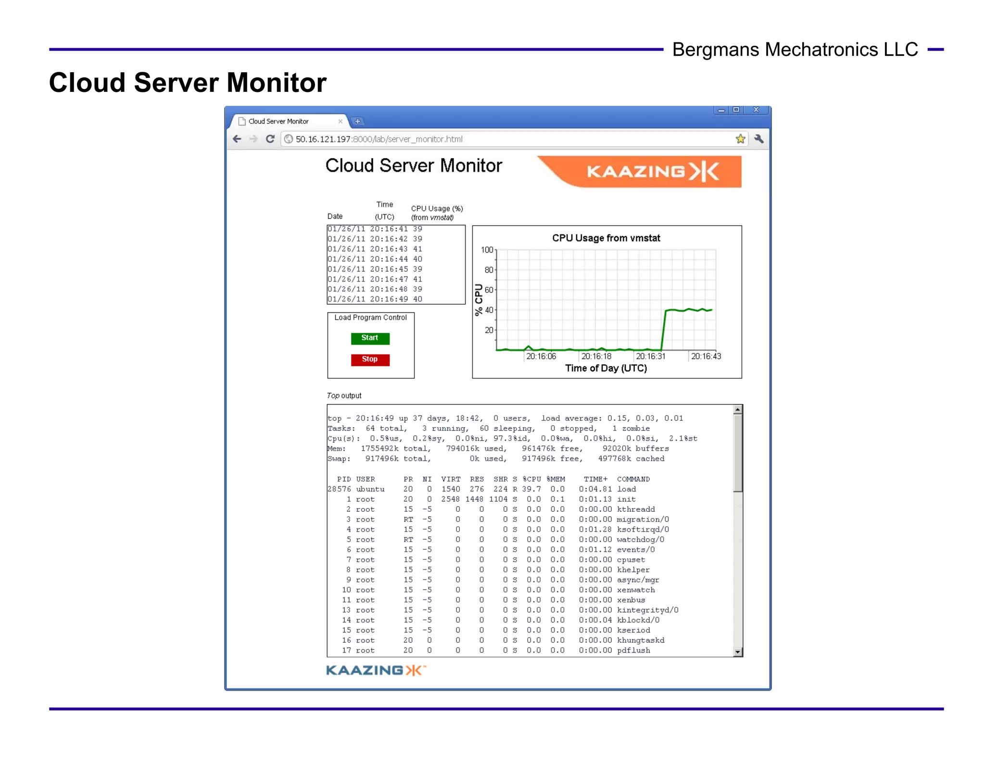Click the 20:16:06 axis label
The image size is (985, 761).
tap(541, 356)
